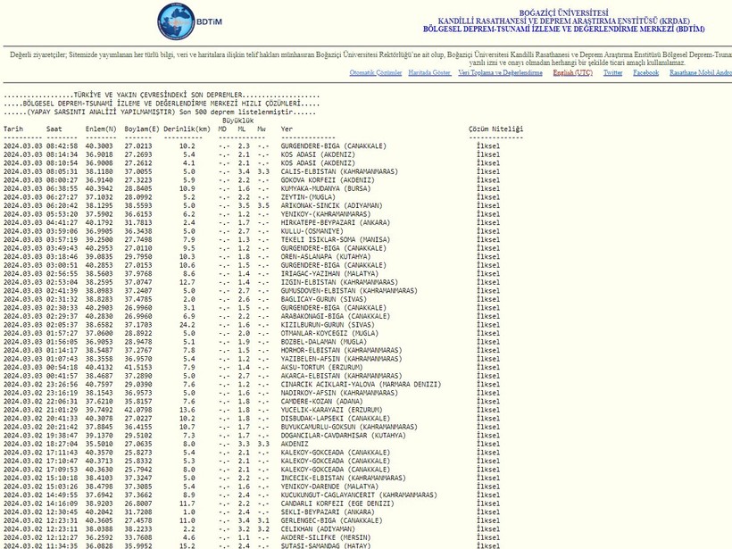Screen dimensions: 732x549
Task: Select location OTMANLAR-KOYCEGIZ (MUGLA)
Action: [329, 333]
